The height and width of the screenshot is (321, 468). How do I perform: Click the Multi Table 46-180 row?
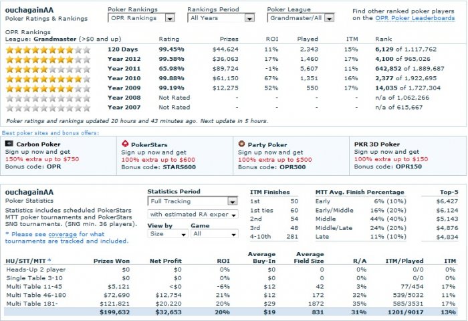click(x=231, y=296)
